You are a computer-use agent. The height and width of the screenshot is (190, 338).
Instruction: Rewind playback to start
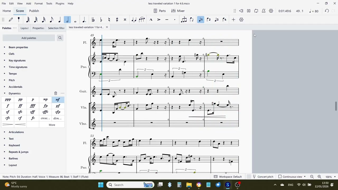point(241,11)
